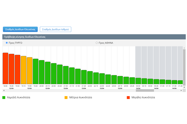The width and height of the screenshot is (187, 124).
Task: Click the Μέτρια πυκνότητα legend label
Action: point(81,97)
